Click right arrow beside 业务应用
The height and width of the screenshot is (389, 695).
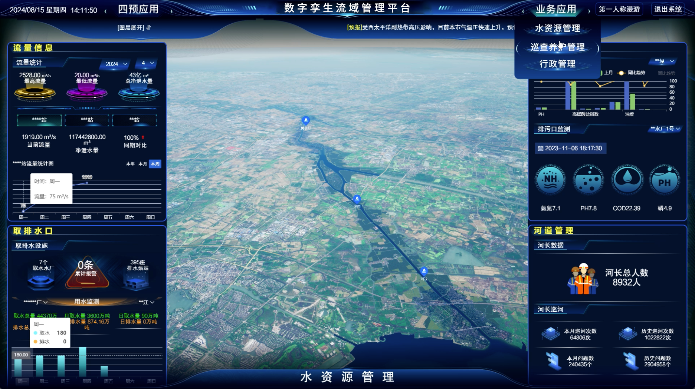click(x=589, y=11)
